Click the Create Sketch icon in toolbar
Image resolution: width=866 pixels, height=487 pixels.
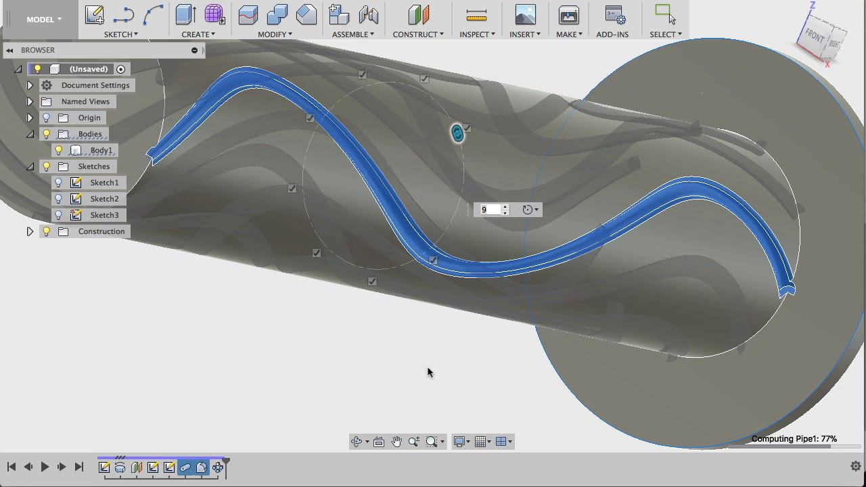click(x=94, y=15)
